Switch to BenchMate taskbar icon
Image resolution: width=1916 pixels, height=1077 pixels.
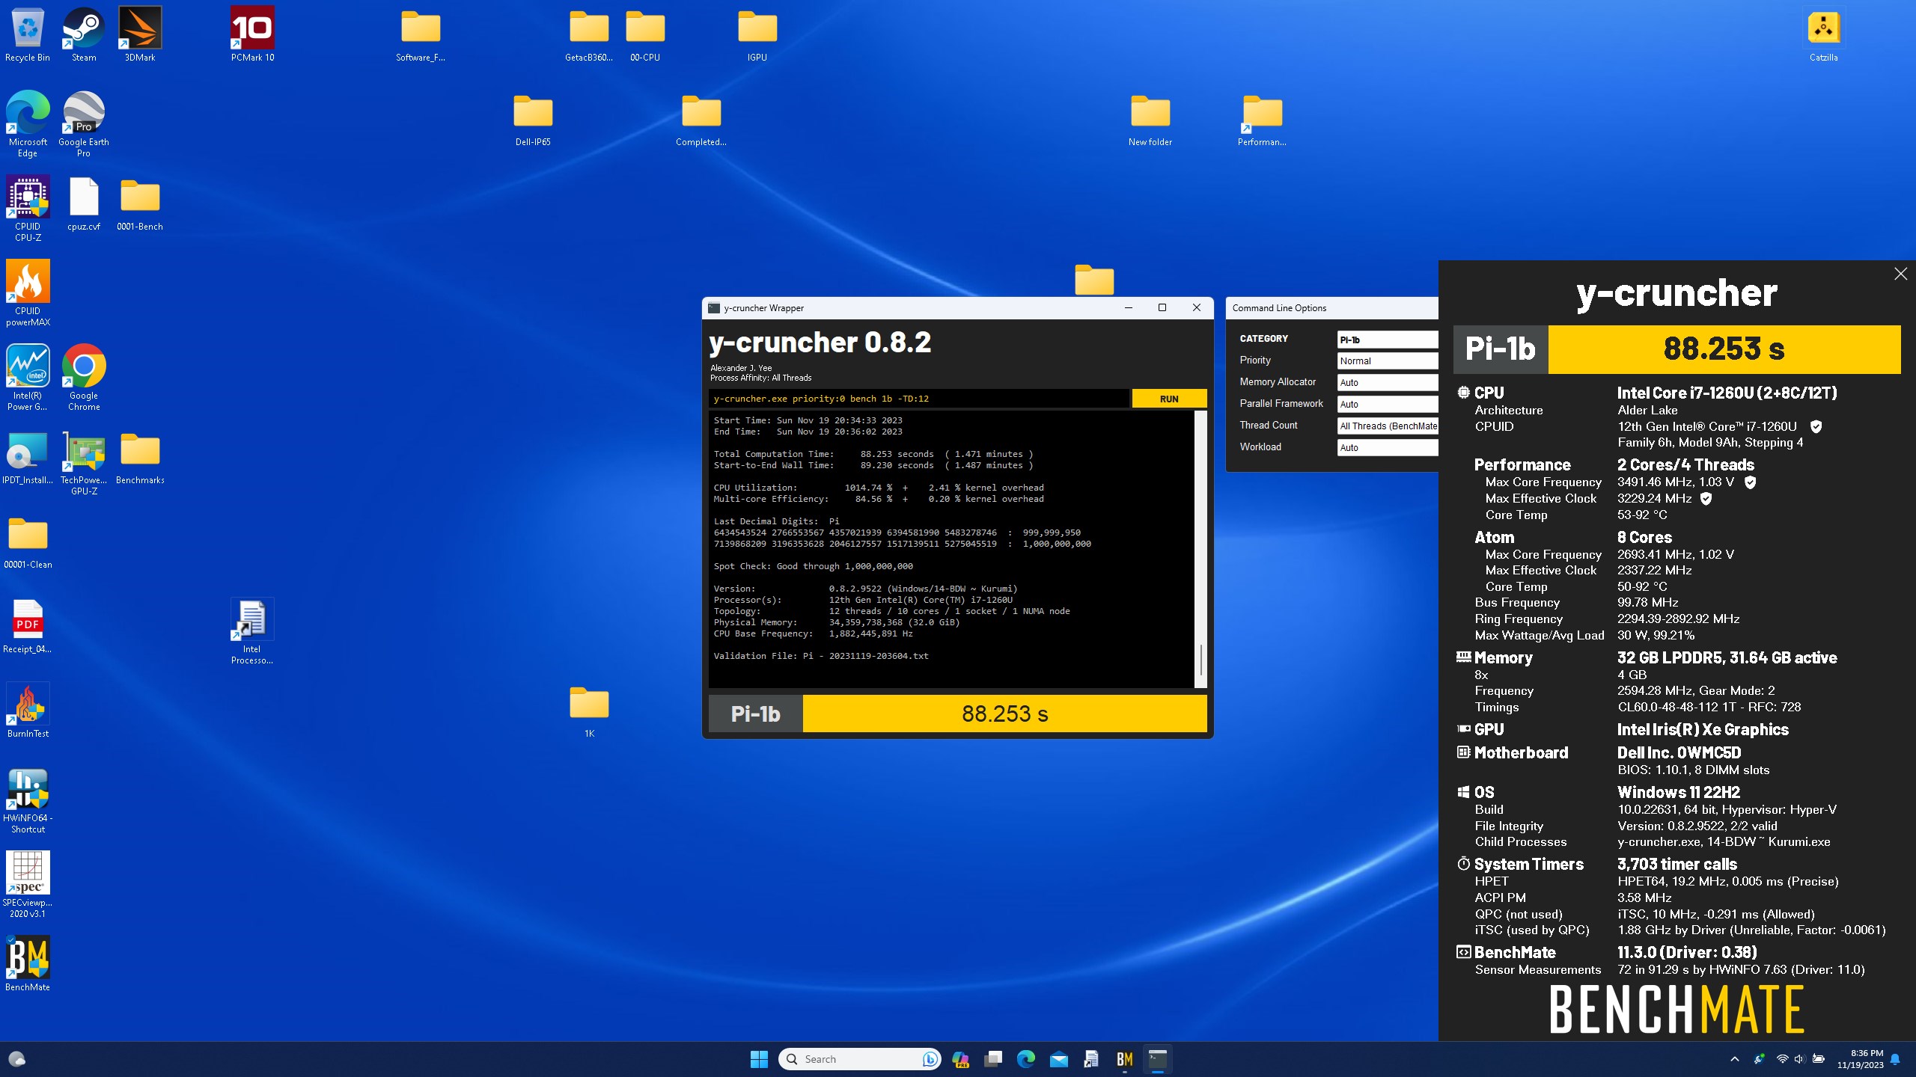coord(1124,1059)
